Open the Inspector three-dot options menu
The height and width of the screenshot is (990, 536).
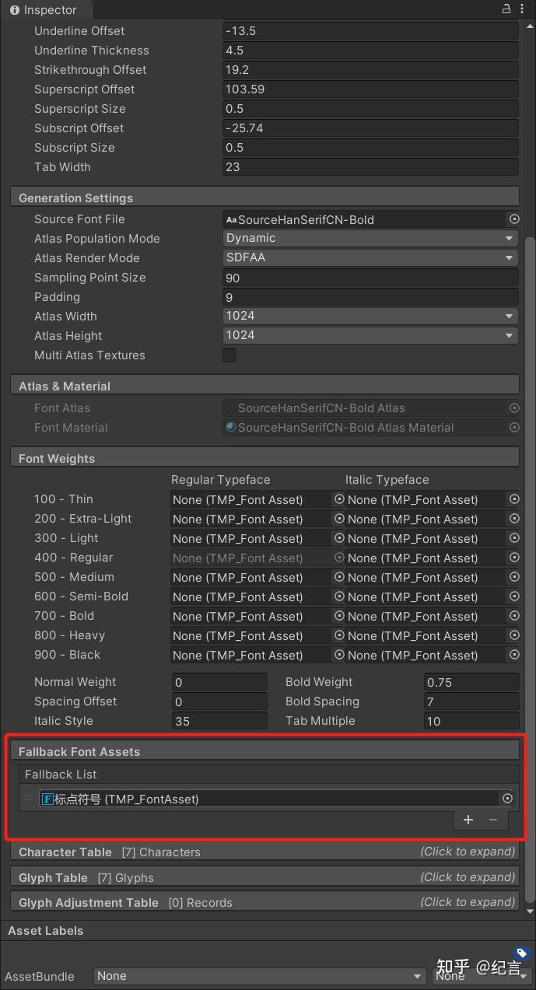(522, 9)
